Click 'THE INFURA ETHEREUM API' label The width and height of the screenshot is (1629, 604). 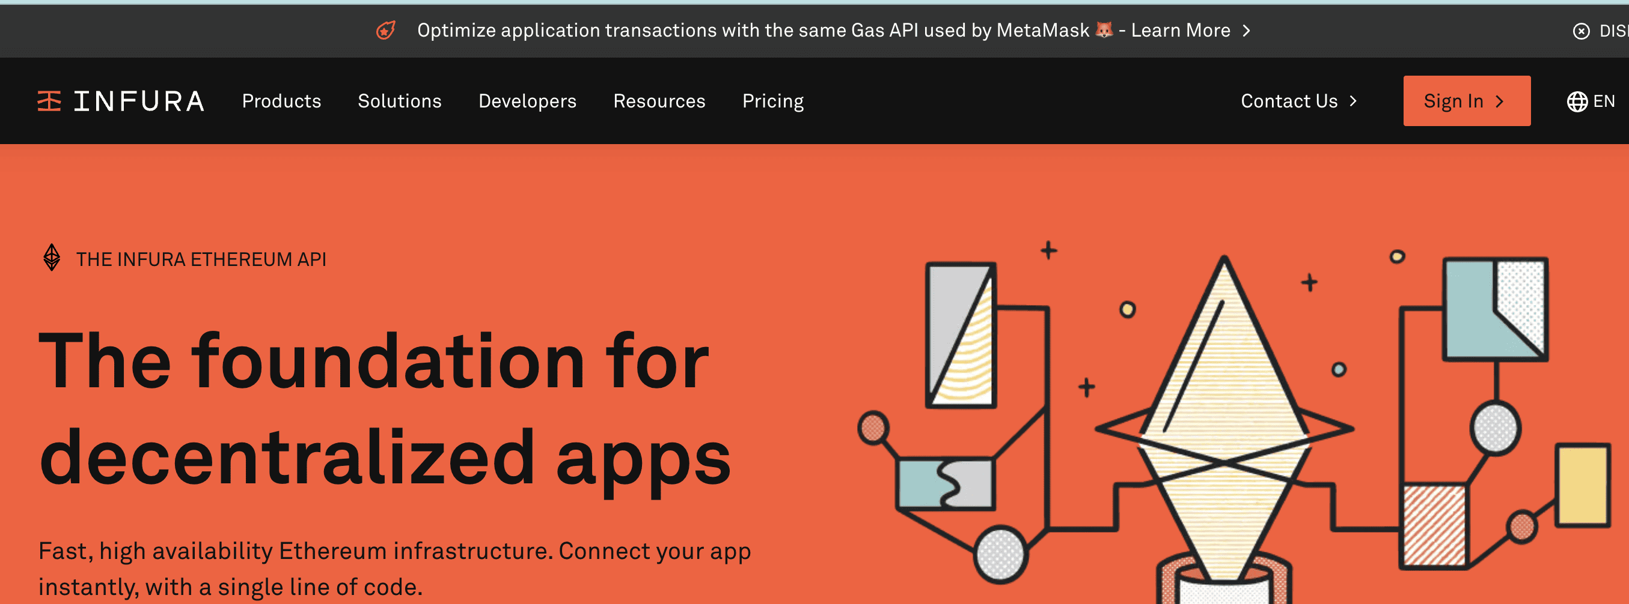201,259
